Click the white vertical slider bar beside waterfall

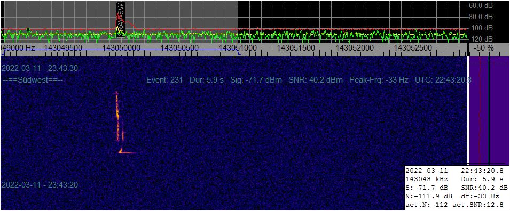point(469,110)
